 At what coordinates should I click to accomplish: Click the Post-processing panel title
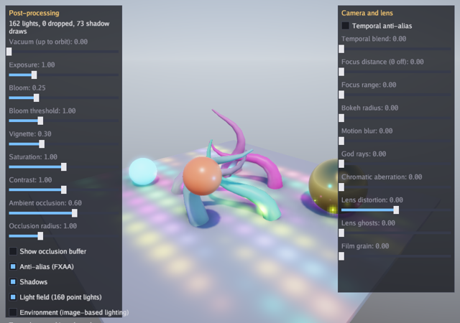click(x=34, y=13)
